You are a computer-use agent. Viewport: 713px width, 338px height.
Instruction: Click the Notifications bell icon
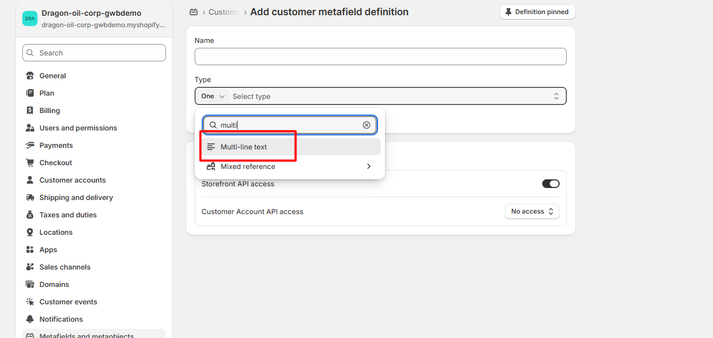point(30,319)
